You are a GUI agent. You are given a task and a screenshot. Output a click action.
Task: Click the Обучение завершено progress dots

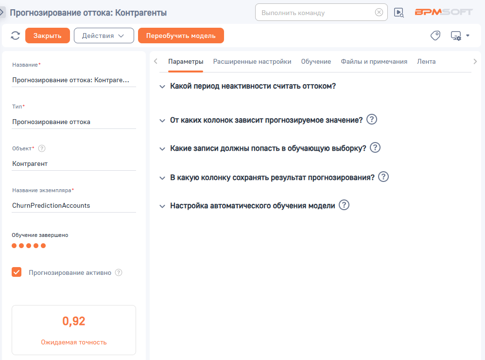click(x=28, y=246)
